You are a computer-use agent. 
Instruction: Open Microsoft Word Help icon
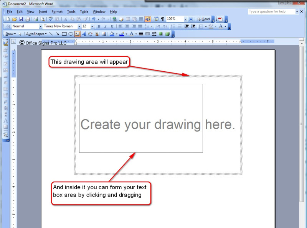191,19
